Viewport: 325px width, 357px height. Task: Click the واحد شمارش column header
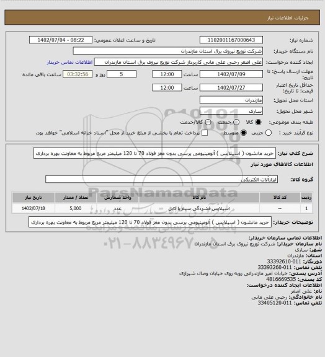[x=118, y=197]
